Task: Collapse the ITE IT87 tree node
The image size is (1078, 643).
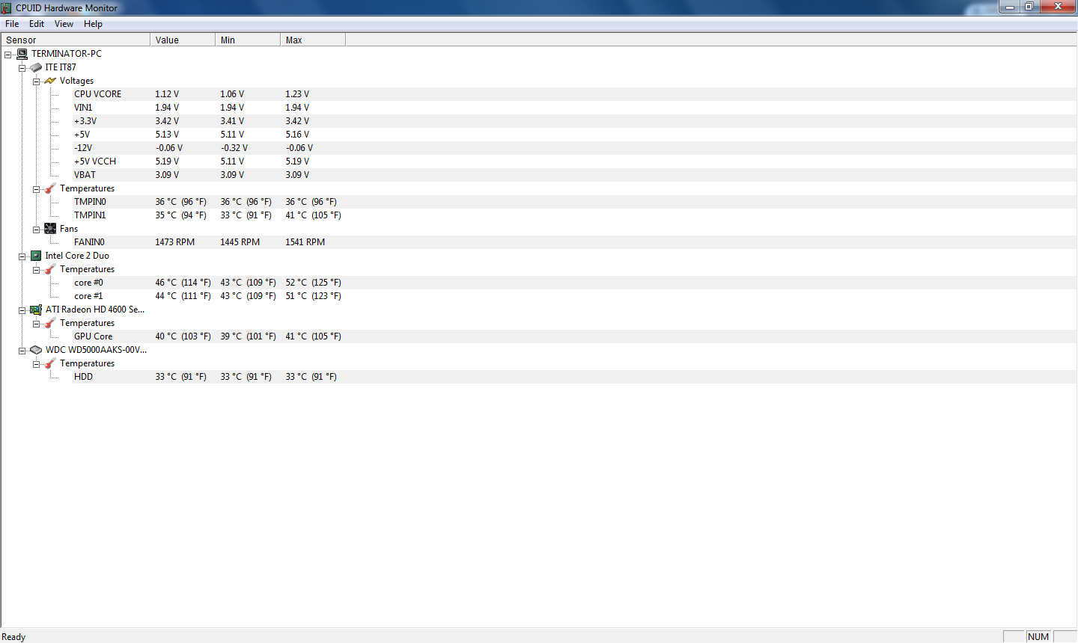Action: (x=22, y=68)
